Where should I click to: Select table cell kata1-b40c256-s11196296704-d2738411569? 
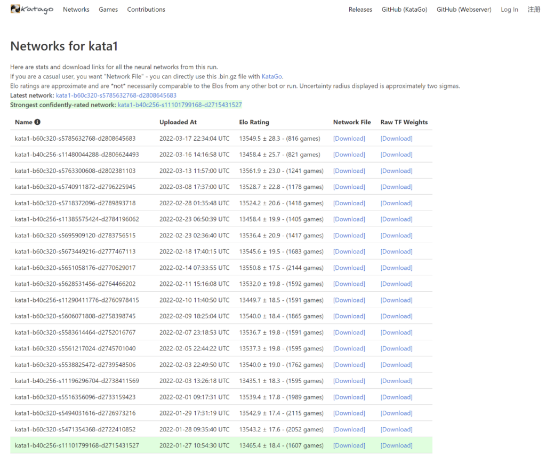coord(77,381)
